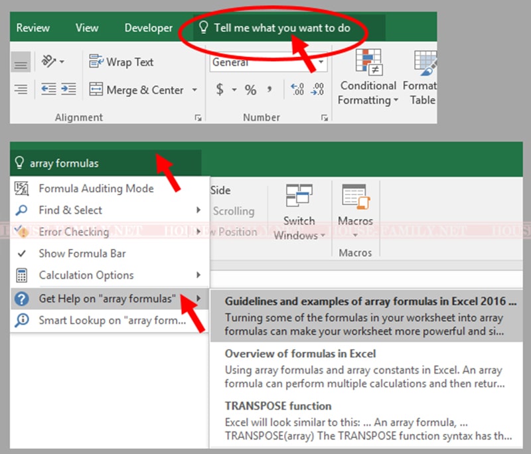Open the Review ribbon tab
The width and height of the screenshot is (531, 454).
click(x=33, y=28)
